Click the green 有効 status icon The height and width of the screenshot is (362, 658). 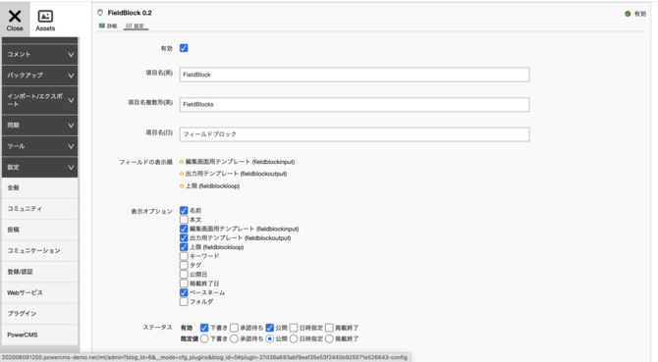(628, 14)
